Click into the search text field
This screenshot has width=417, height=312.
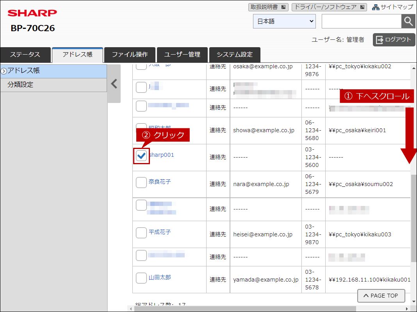pyautogui.click(x=361, y=21)
